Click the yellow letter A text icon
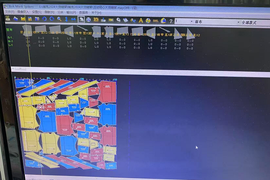 click(140, 20)
